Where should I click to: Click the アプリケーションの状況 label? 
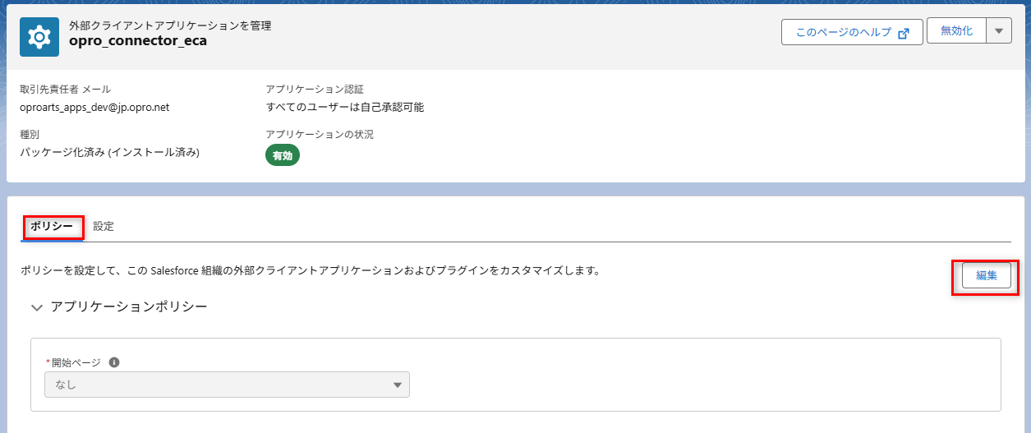(320, 134)
